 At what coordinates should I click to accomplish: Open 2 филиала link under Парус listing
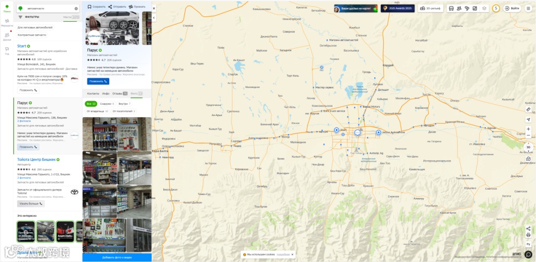coord(24,121)
